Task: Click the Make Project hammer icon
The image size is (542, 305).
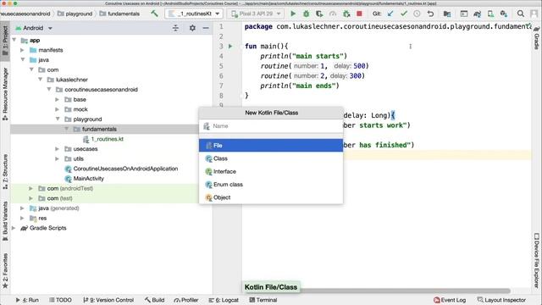Action: pos(154,14)
